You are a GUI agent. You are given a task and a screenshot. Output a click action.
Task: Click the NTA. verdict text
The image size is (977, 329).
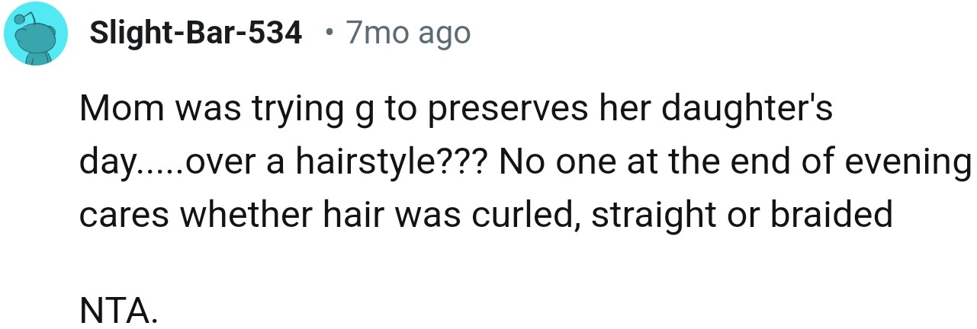pyautogui.click(x=120, y=312)
